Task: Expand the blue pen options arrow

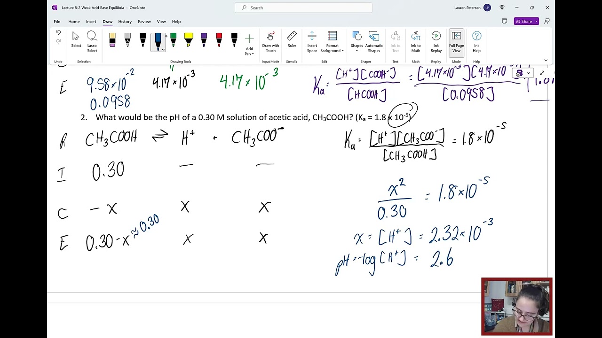Action: [x=163, y=49]
